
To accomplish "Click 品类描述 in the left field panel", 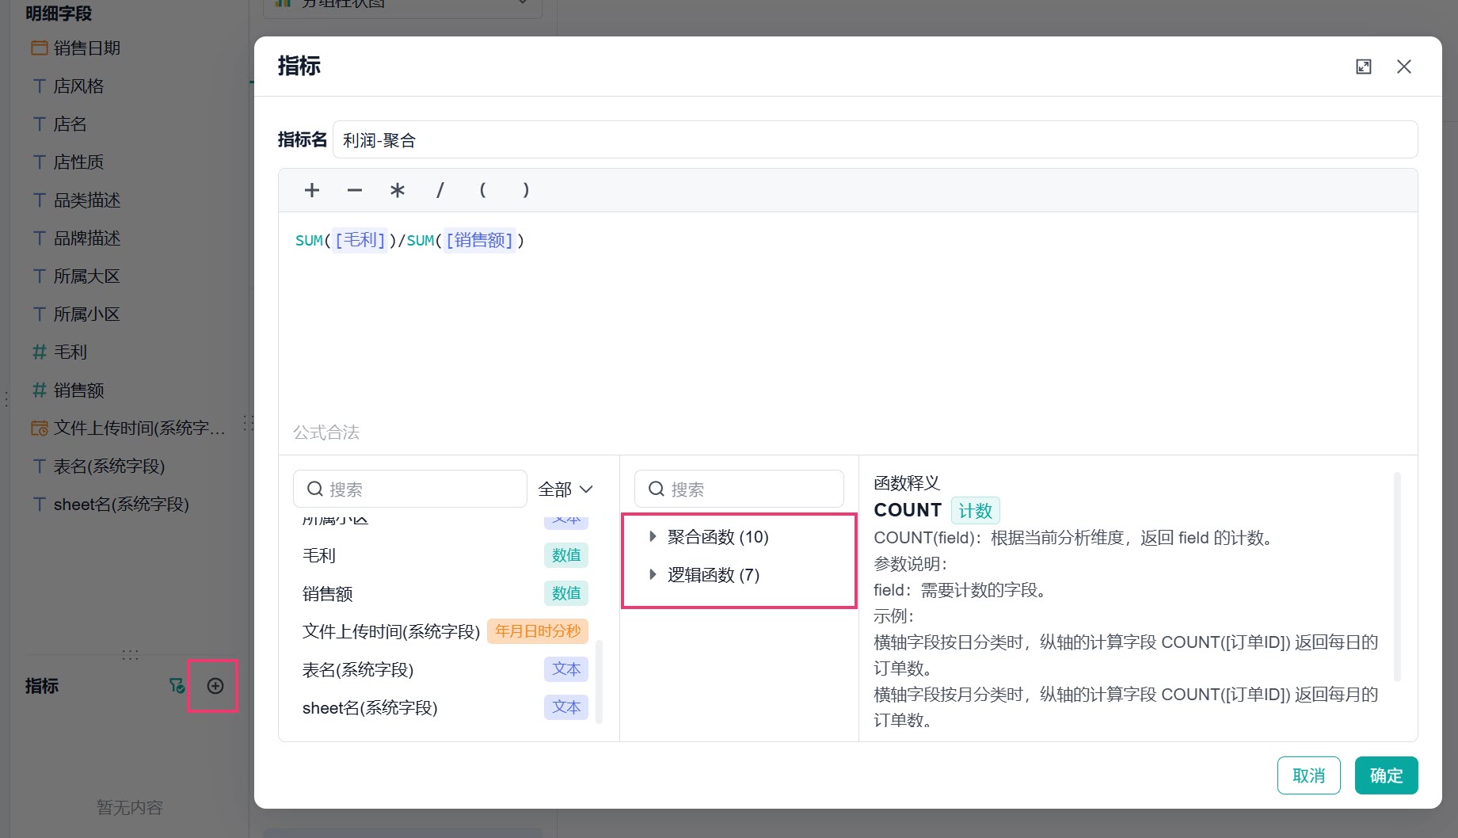I will [87, 200].
